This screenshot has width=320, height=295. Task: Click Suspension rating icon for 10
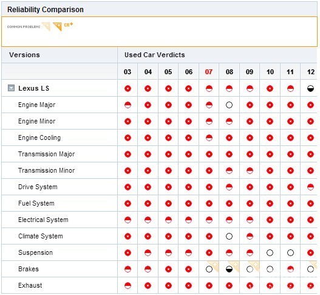coord(270,253)
